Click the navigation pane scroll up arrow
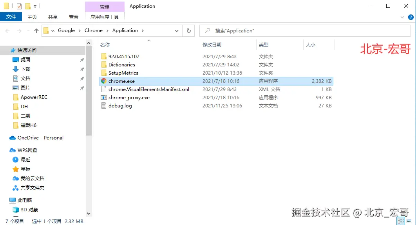Image resolution: width=416 pixels, height=225 pixels. (89, 43)
